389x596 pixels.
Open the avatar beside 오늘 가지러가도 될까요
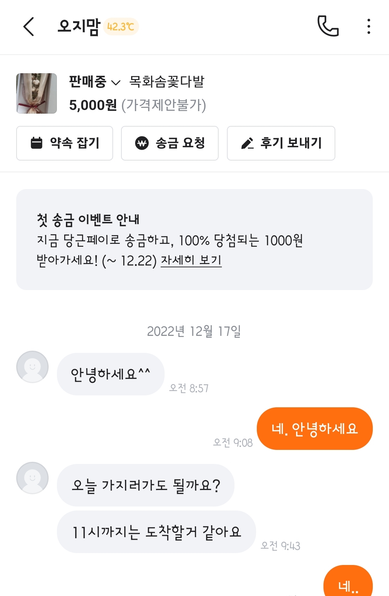pos(32,478)
